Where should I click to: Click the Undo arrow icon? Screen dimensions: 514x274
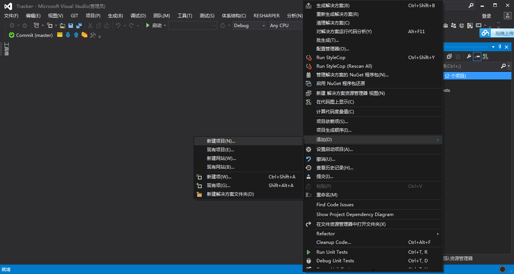[x=118, y=25]
